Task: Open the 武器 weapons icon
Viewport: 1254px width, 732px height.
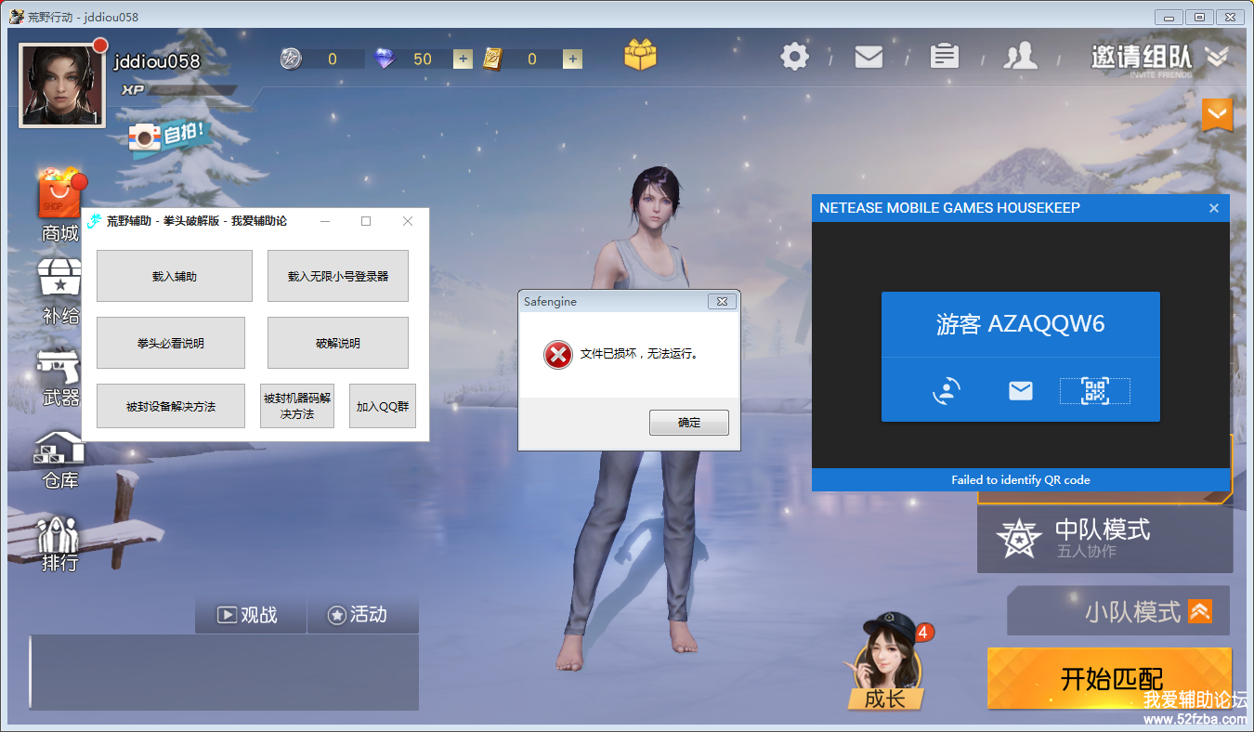Action: point(60,377)
